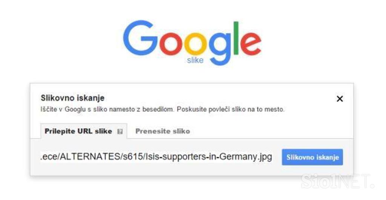The image size is (386, 200).
Task: Close the Slikovno iskanje dialog with X
Action: [340, 99]
